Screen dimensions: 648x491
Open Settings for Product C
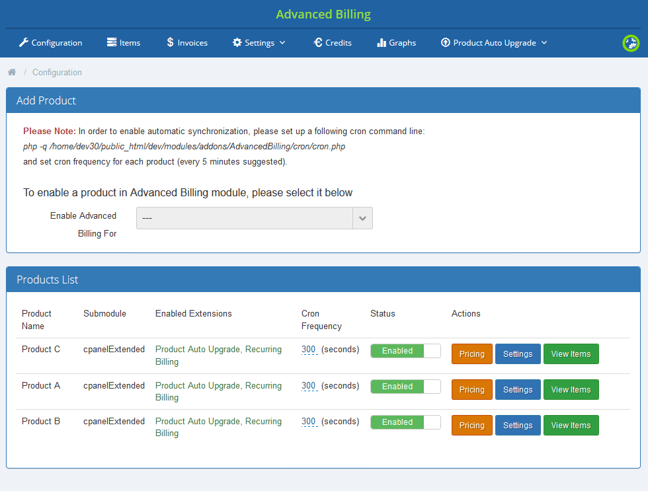[518, 354]
